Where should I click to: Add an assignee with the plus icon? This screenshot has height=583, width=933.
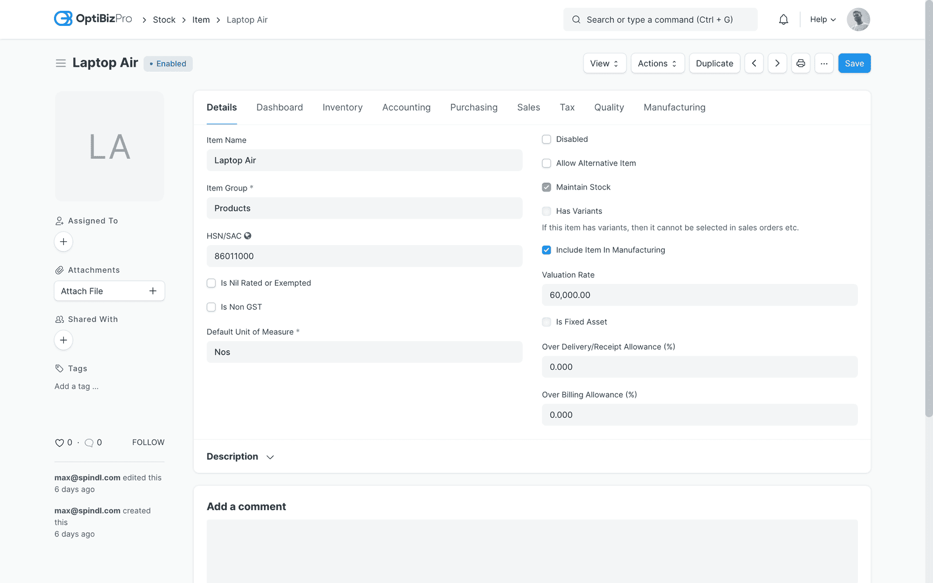click(x=63, y=242)
